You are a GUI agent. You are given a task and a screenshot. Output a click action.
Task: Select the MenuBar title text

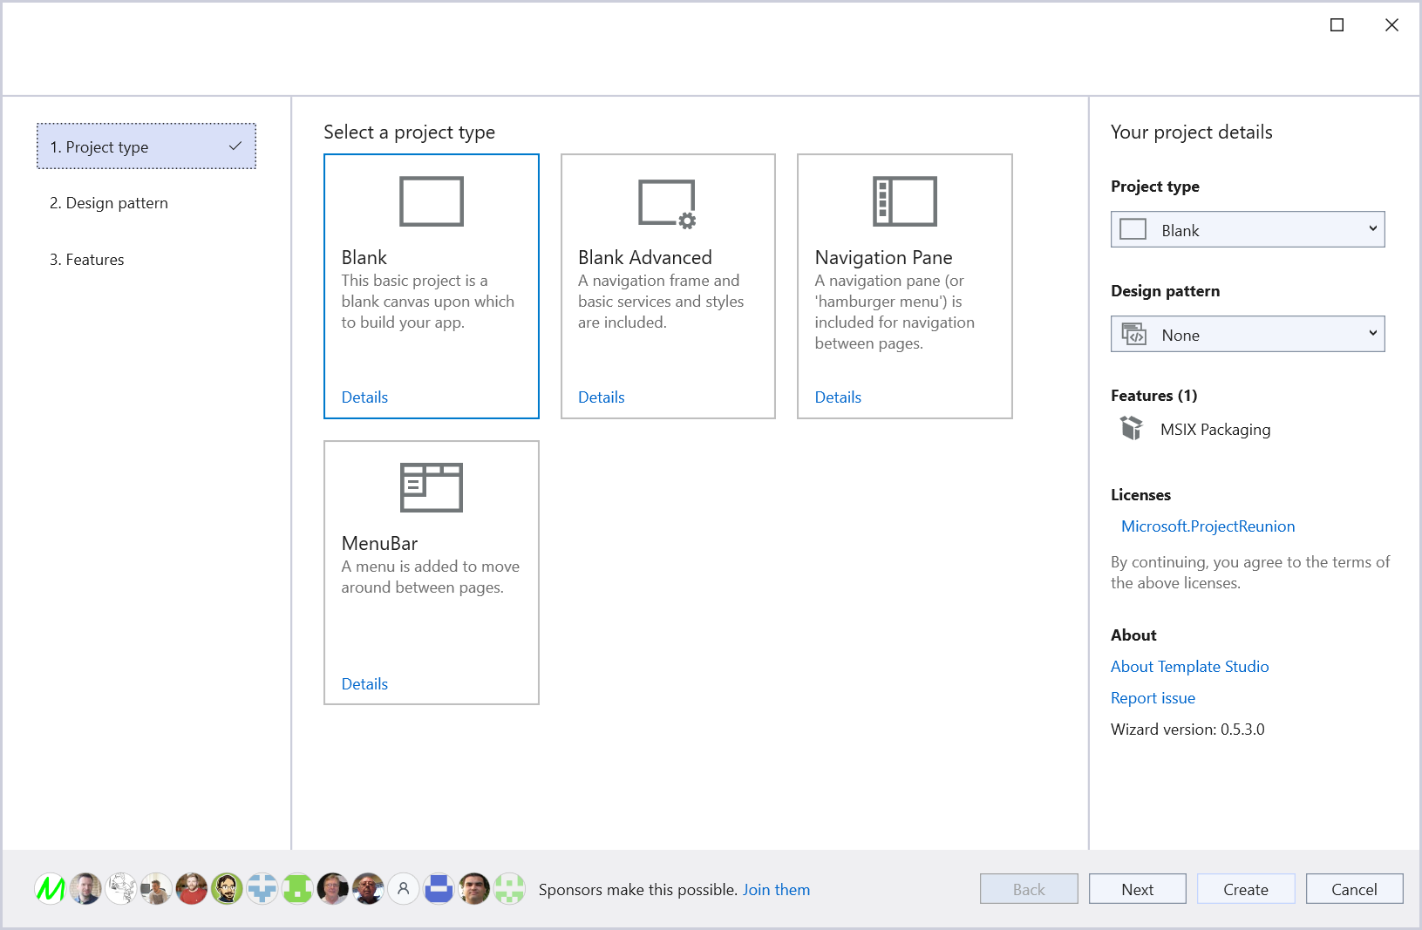pyautogui.click(x=379, y=543)
